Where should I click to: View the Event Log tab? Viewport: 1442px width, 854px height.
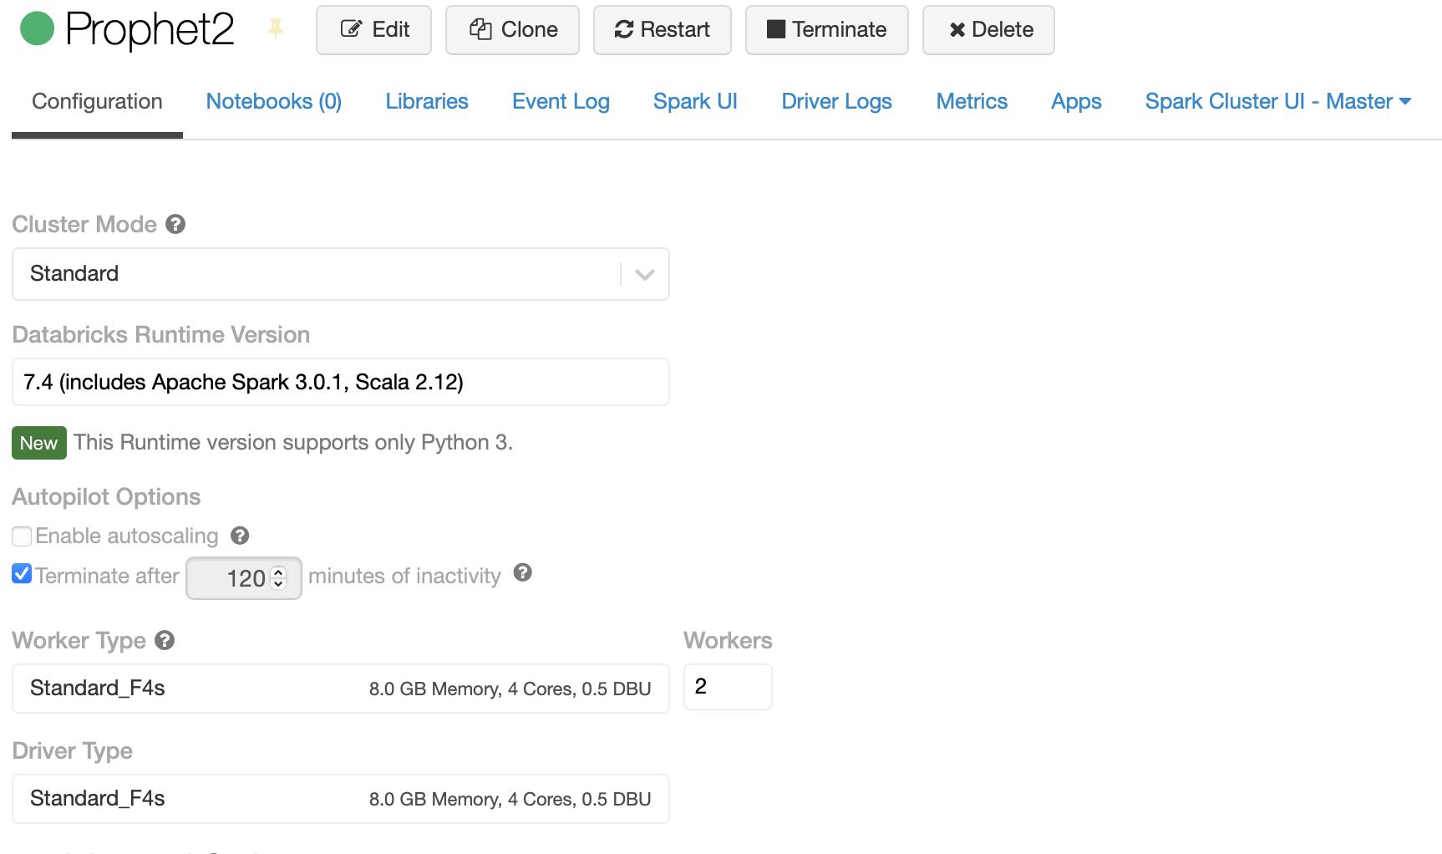click(x=561, y=101)
